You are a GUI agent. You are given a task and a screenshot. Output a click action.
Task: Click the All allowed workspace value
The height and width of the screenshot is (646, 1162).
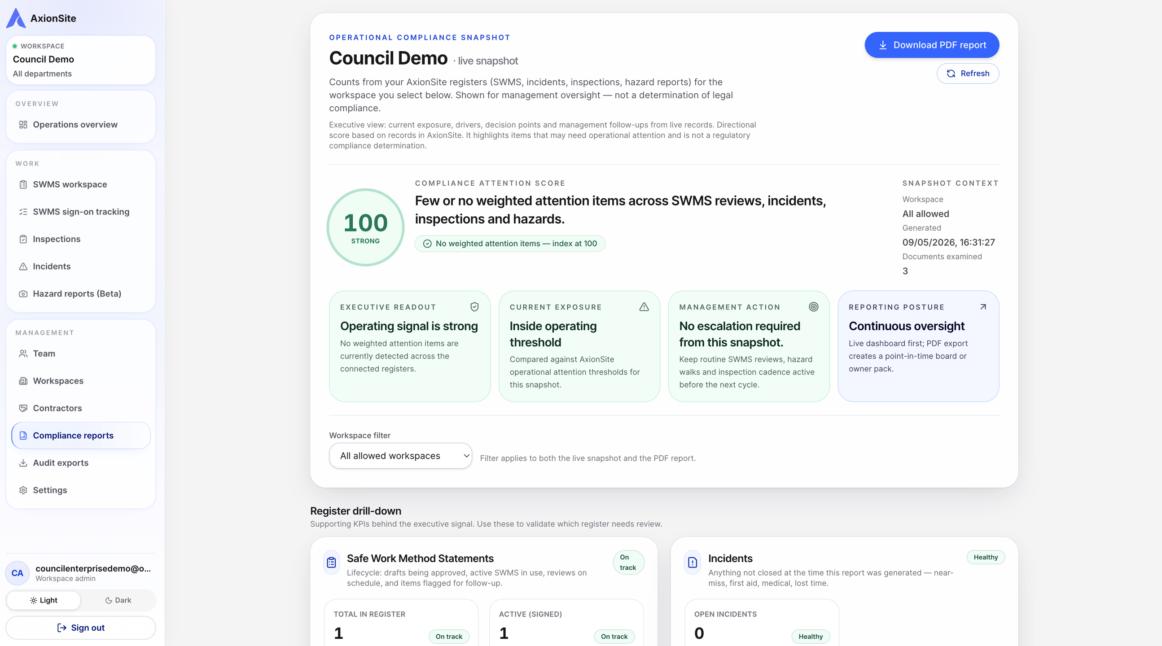coord(925,214)
